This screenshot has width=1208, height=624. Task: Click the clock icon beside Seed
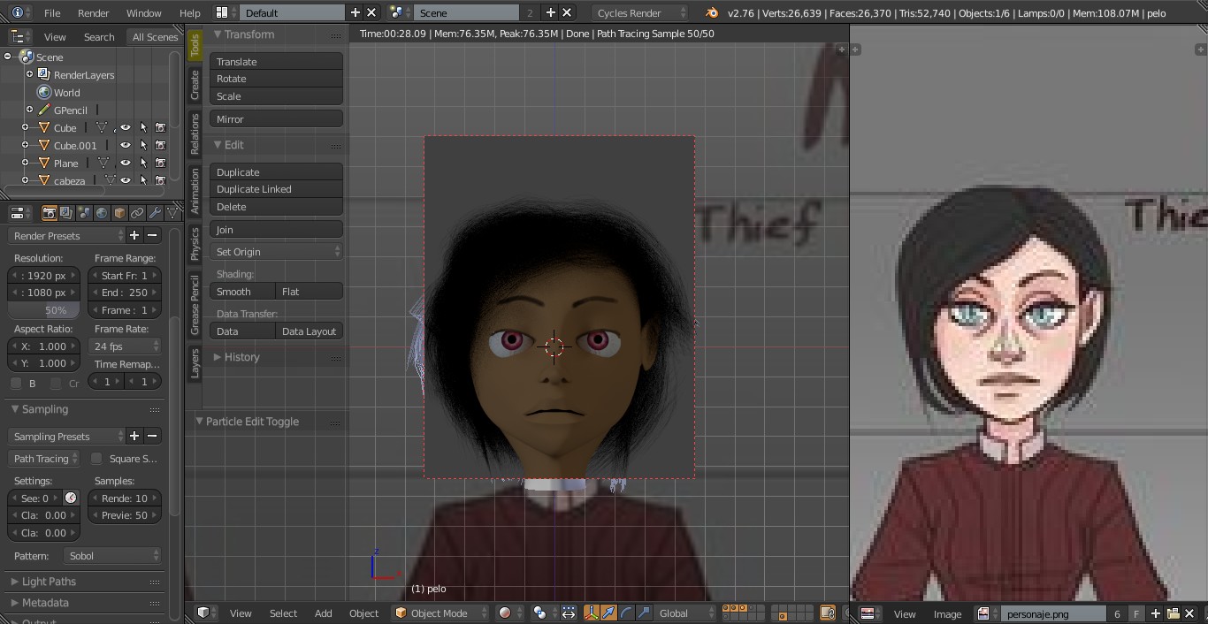pos(71,498)
